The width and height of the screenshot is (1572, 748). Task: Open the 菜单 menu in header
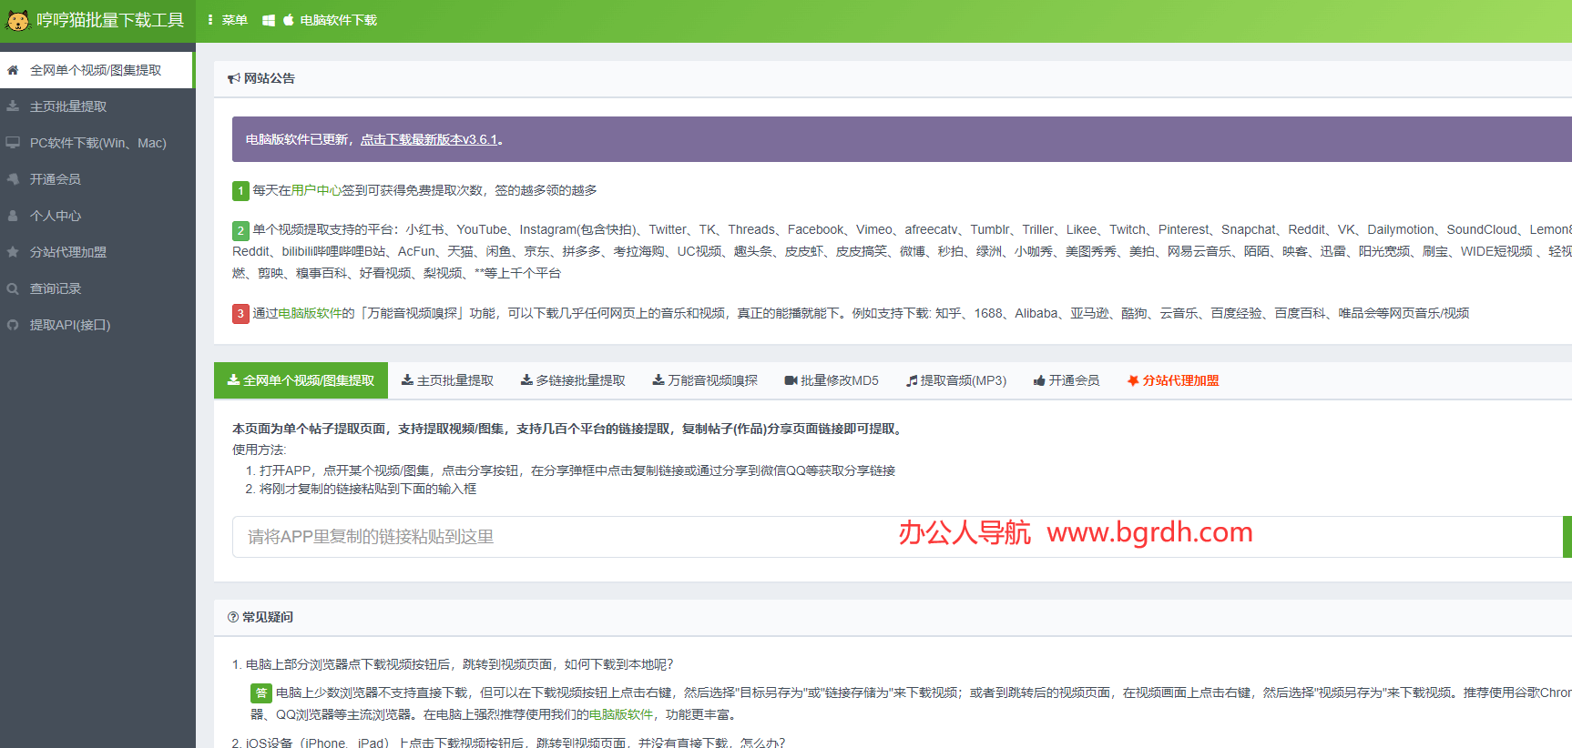pos(228,20)
